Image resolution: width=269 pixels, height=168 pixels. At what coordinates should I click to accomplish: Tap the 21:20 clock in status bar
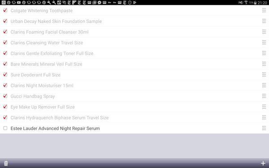point(262,2)
